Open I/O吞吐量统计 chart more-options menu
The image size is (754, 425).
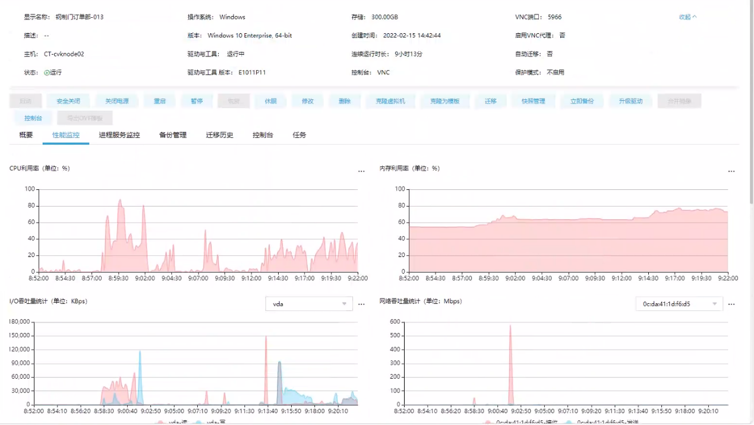(x=361, y=305)
